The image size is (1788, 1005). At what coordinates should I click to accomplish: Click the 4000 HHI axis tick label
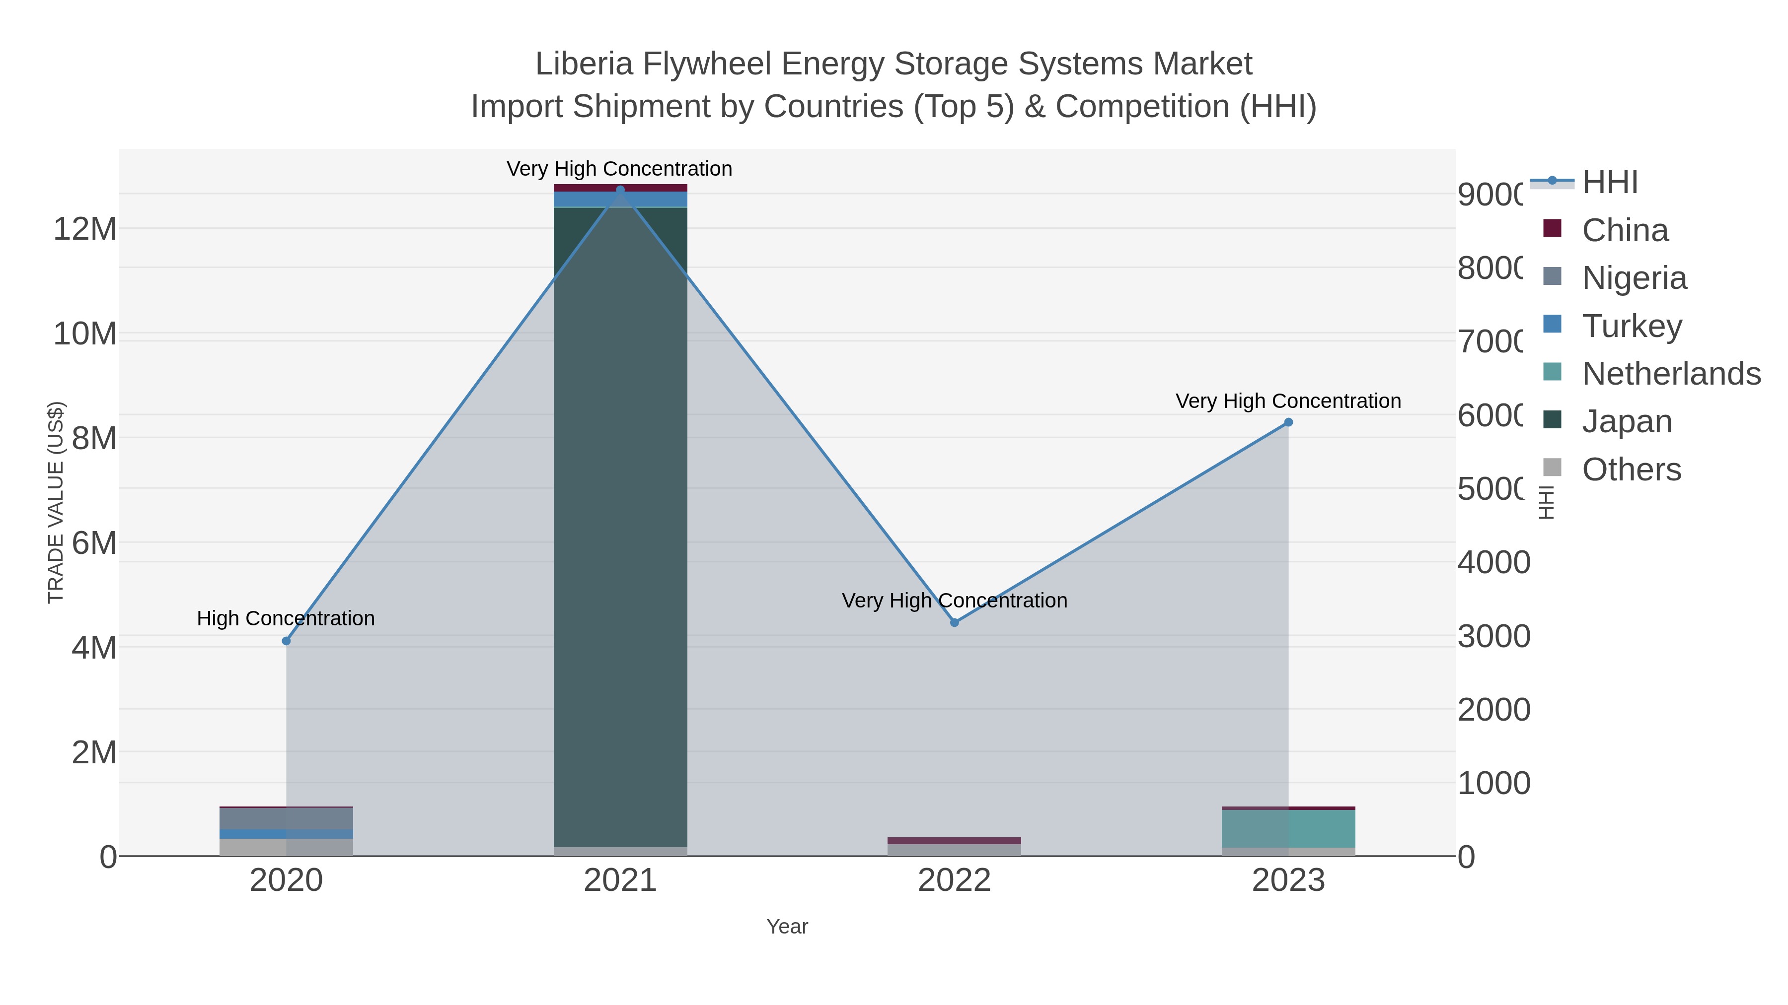pyautogui.click(x=1493, y=562)
